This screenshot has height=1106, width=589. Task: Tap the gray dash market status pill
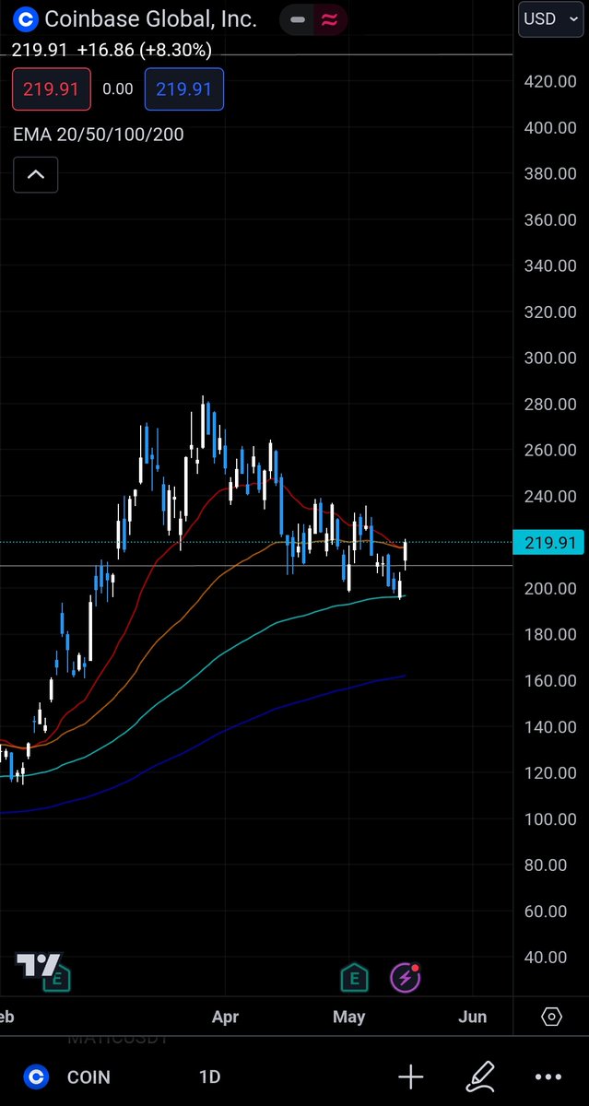(297, 19)
